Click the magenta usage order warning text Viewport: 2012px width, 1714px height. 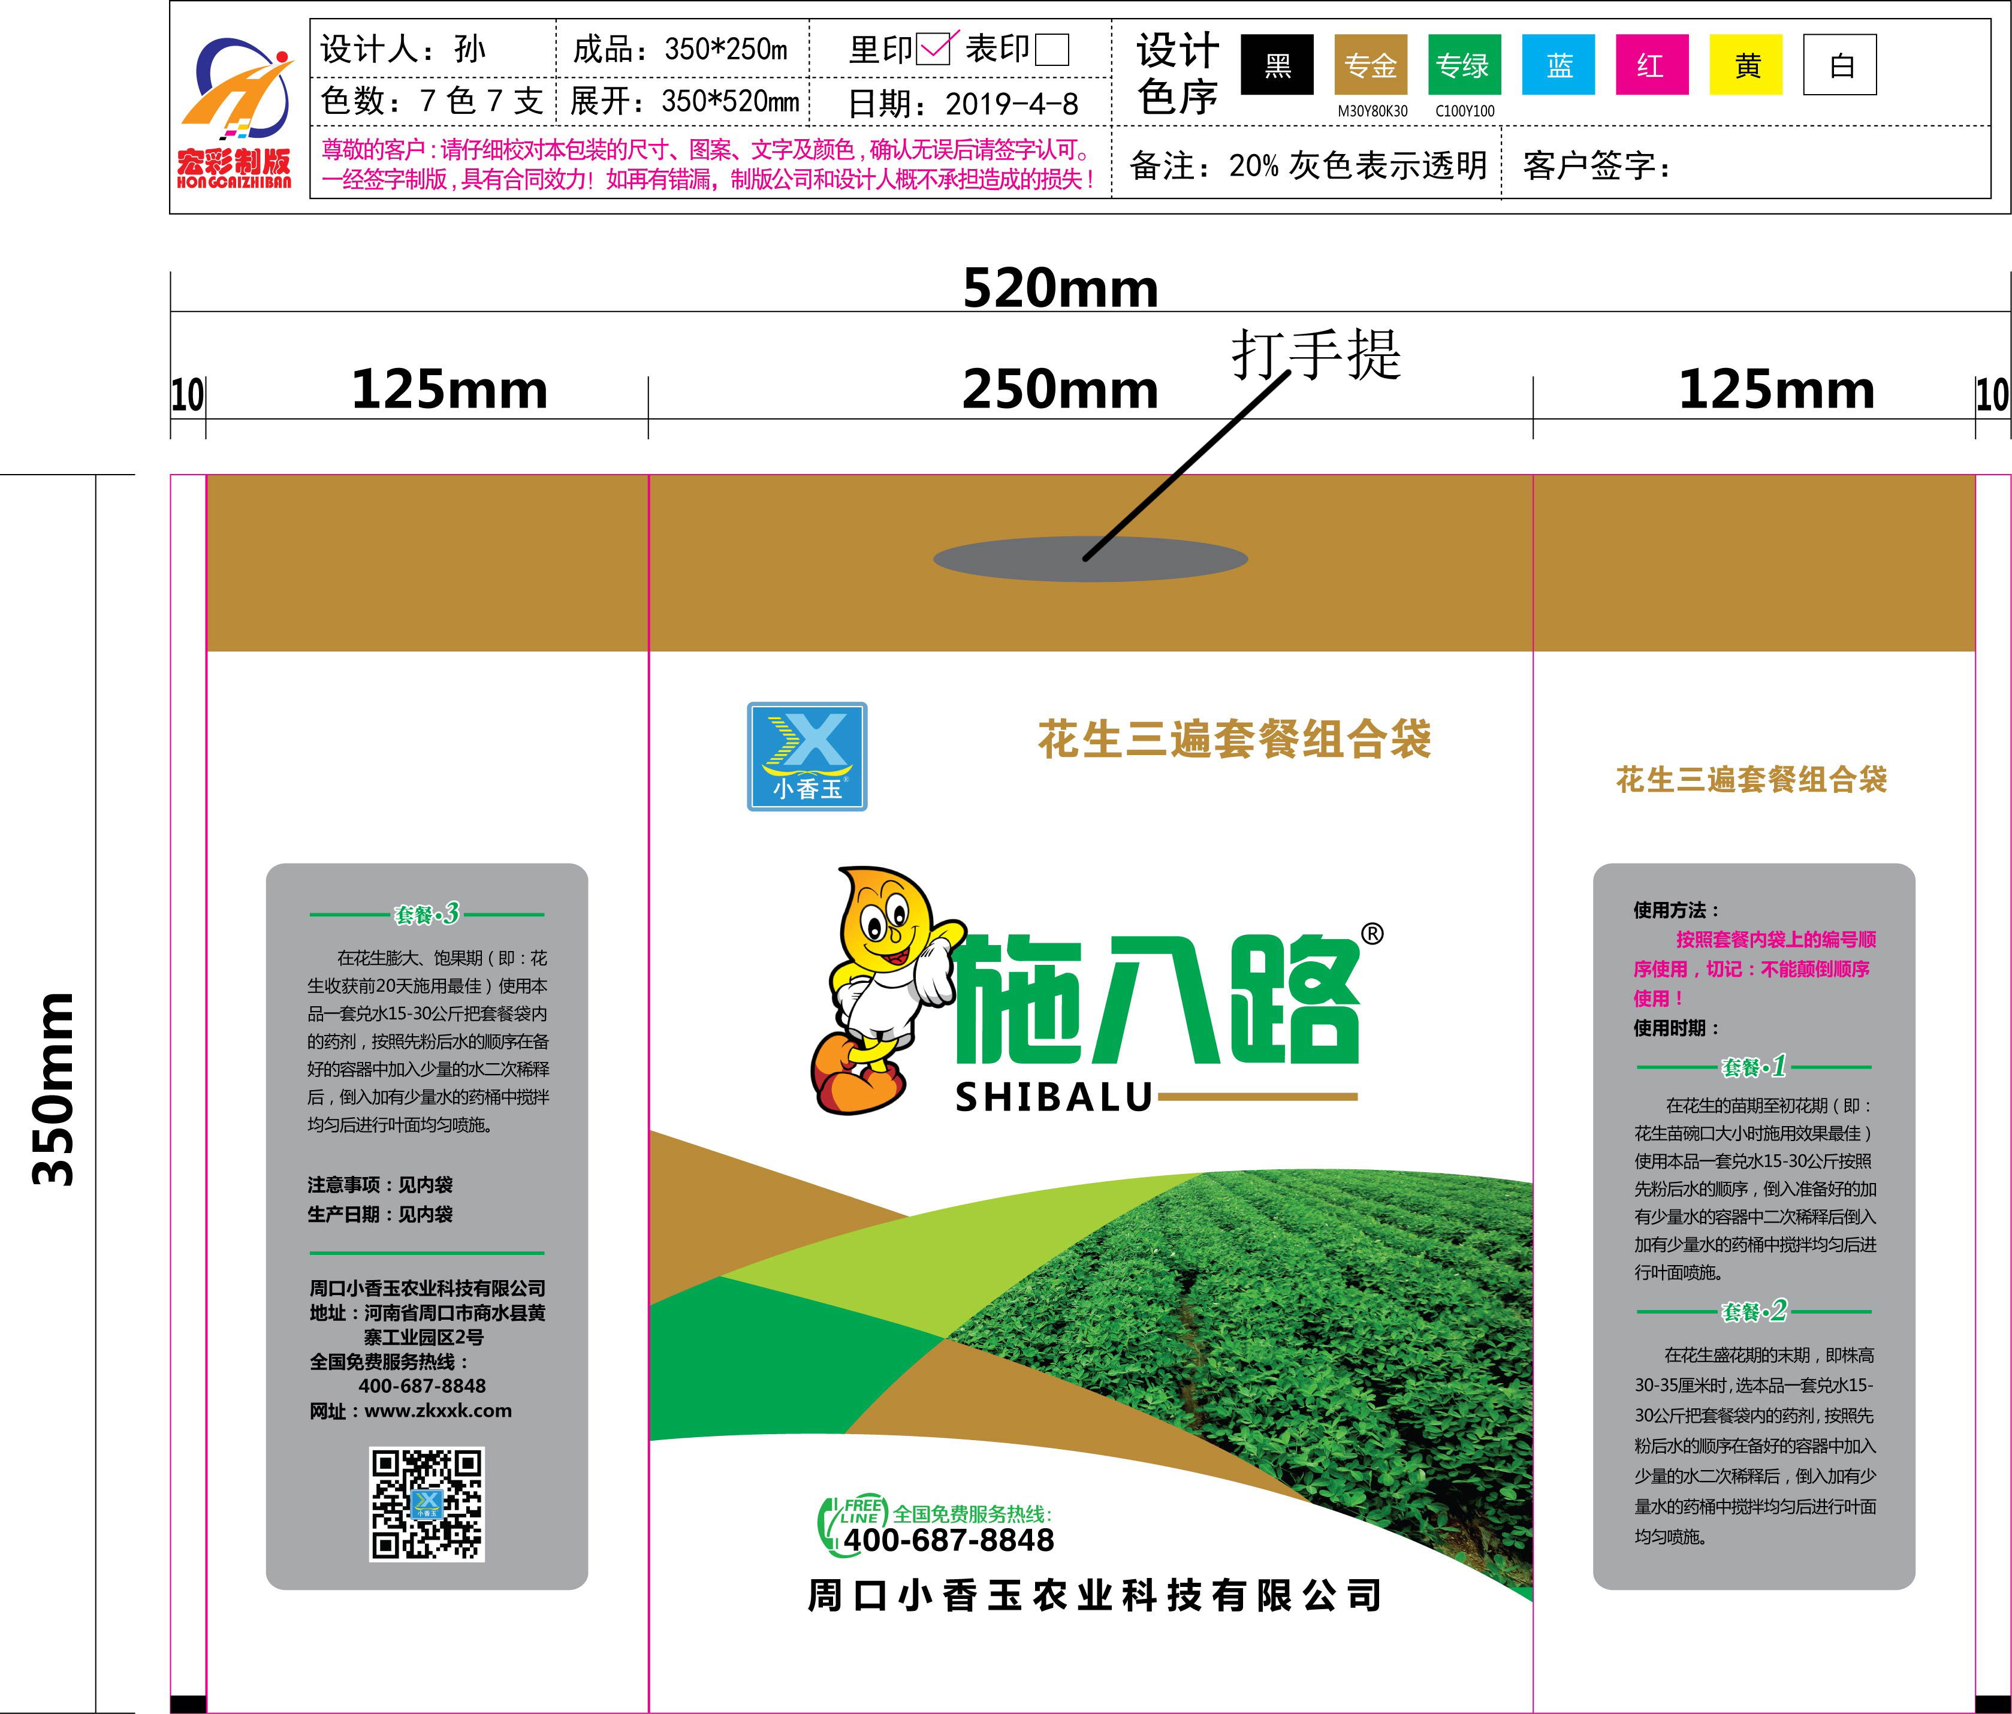coord(1754,968)
